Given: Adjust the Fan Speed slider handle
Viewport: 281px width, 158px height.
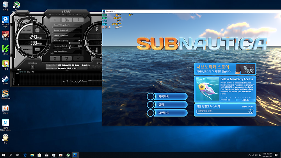Looking at the screenshot, I should click(x=53, y=53).
